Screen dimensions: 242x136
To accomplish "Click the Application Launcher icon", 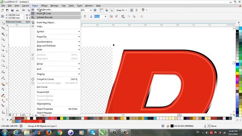I will (x=143, y=10).
